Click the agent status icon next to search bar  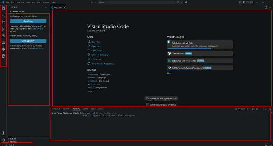pos(186,2)
